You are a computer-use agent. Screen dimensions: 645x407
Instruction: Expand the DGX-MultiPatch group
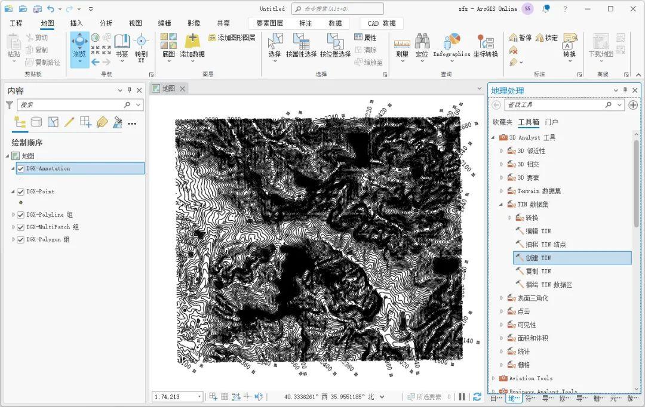tap(13, 227)
